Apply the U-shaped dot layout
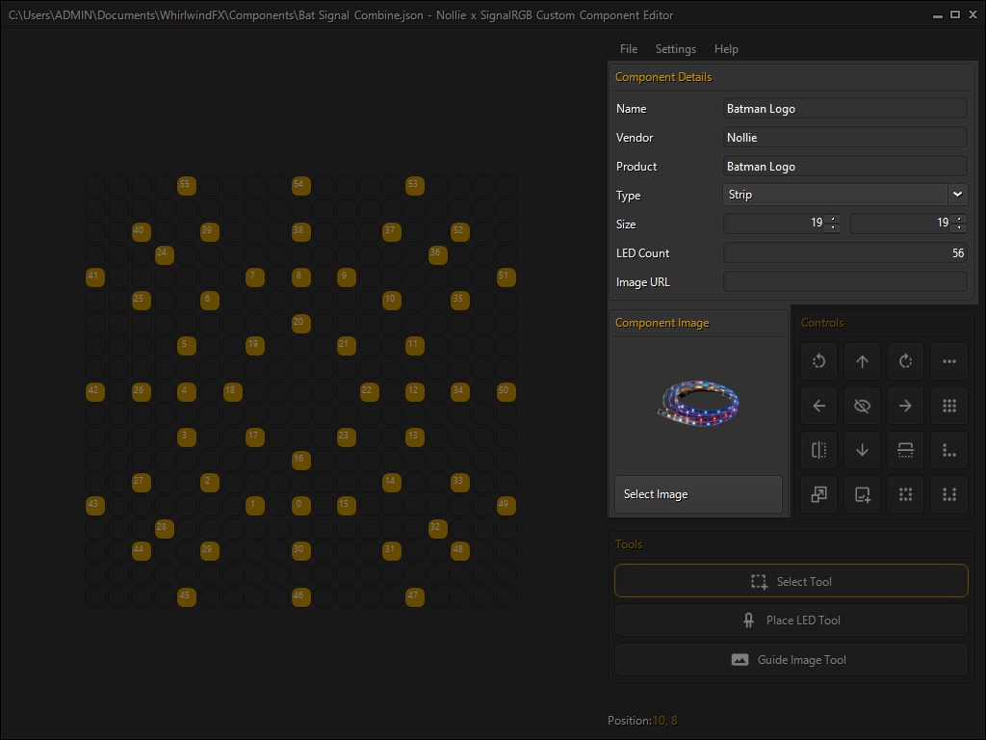986x740 pixels. 948,494
